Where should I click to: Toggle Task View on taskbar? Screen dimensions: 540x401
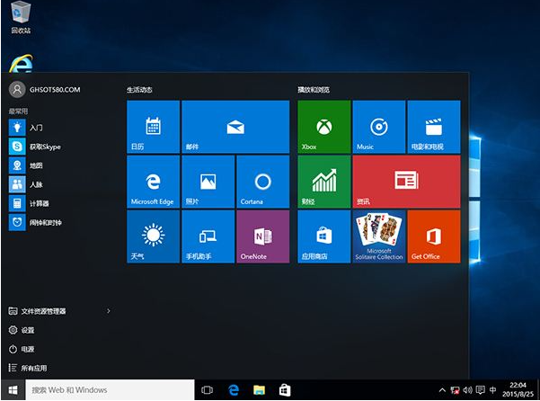click(207, 390)
